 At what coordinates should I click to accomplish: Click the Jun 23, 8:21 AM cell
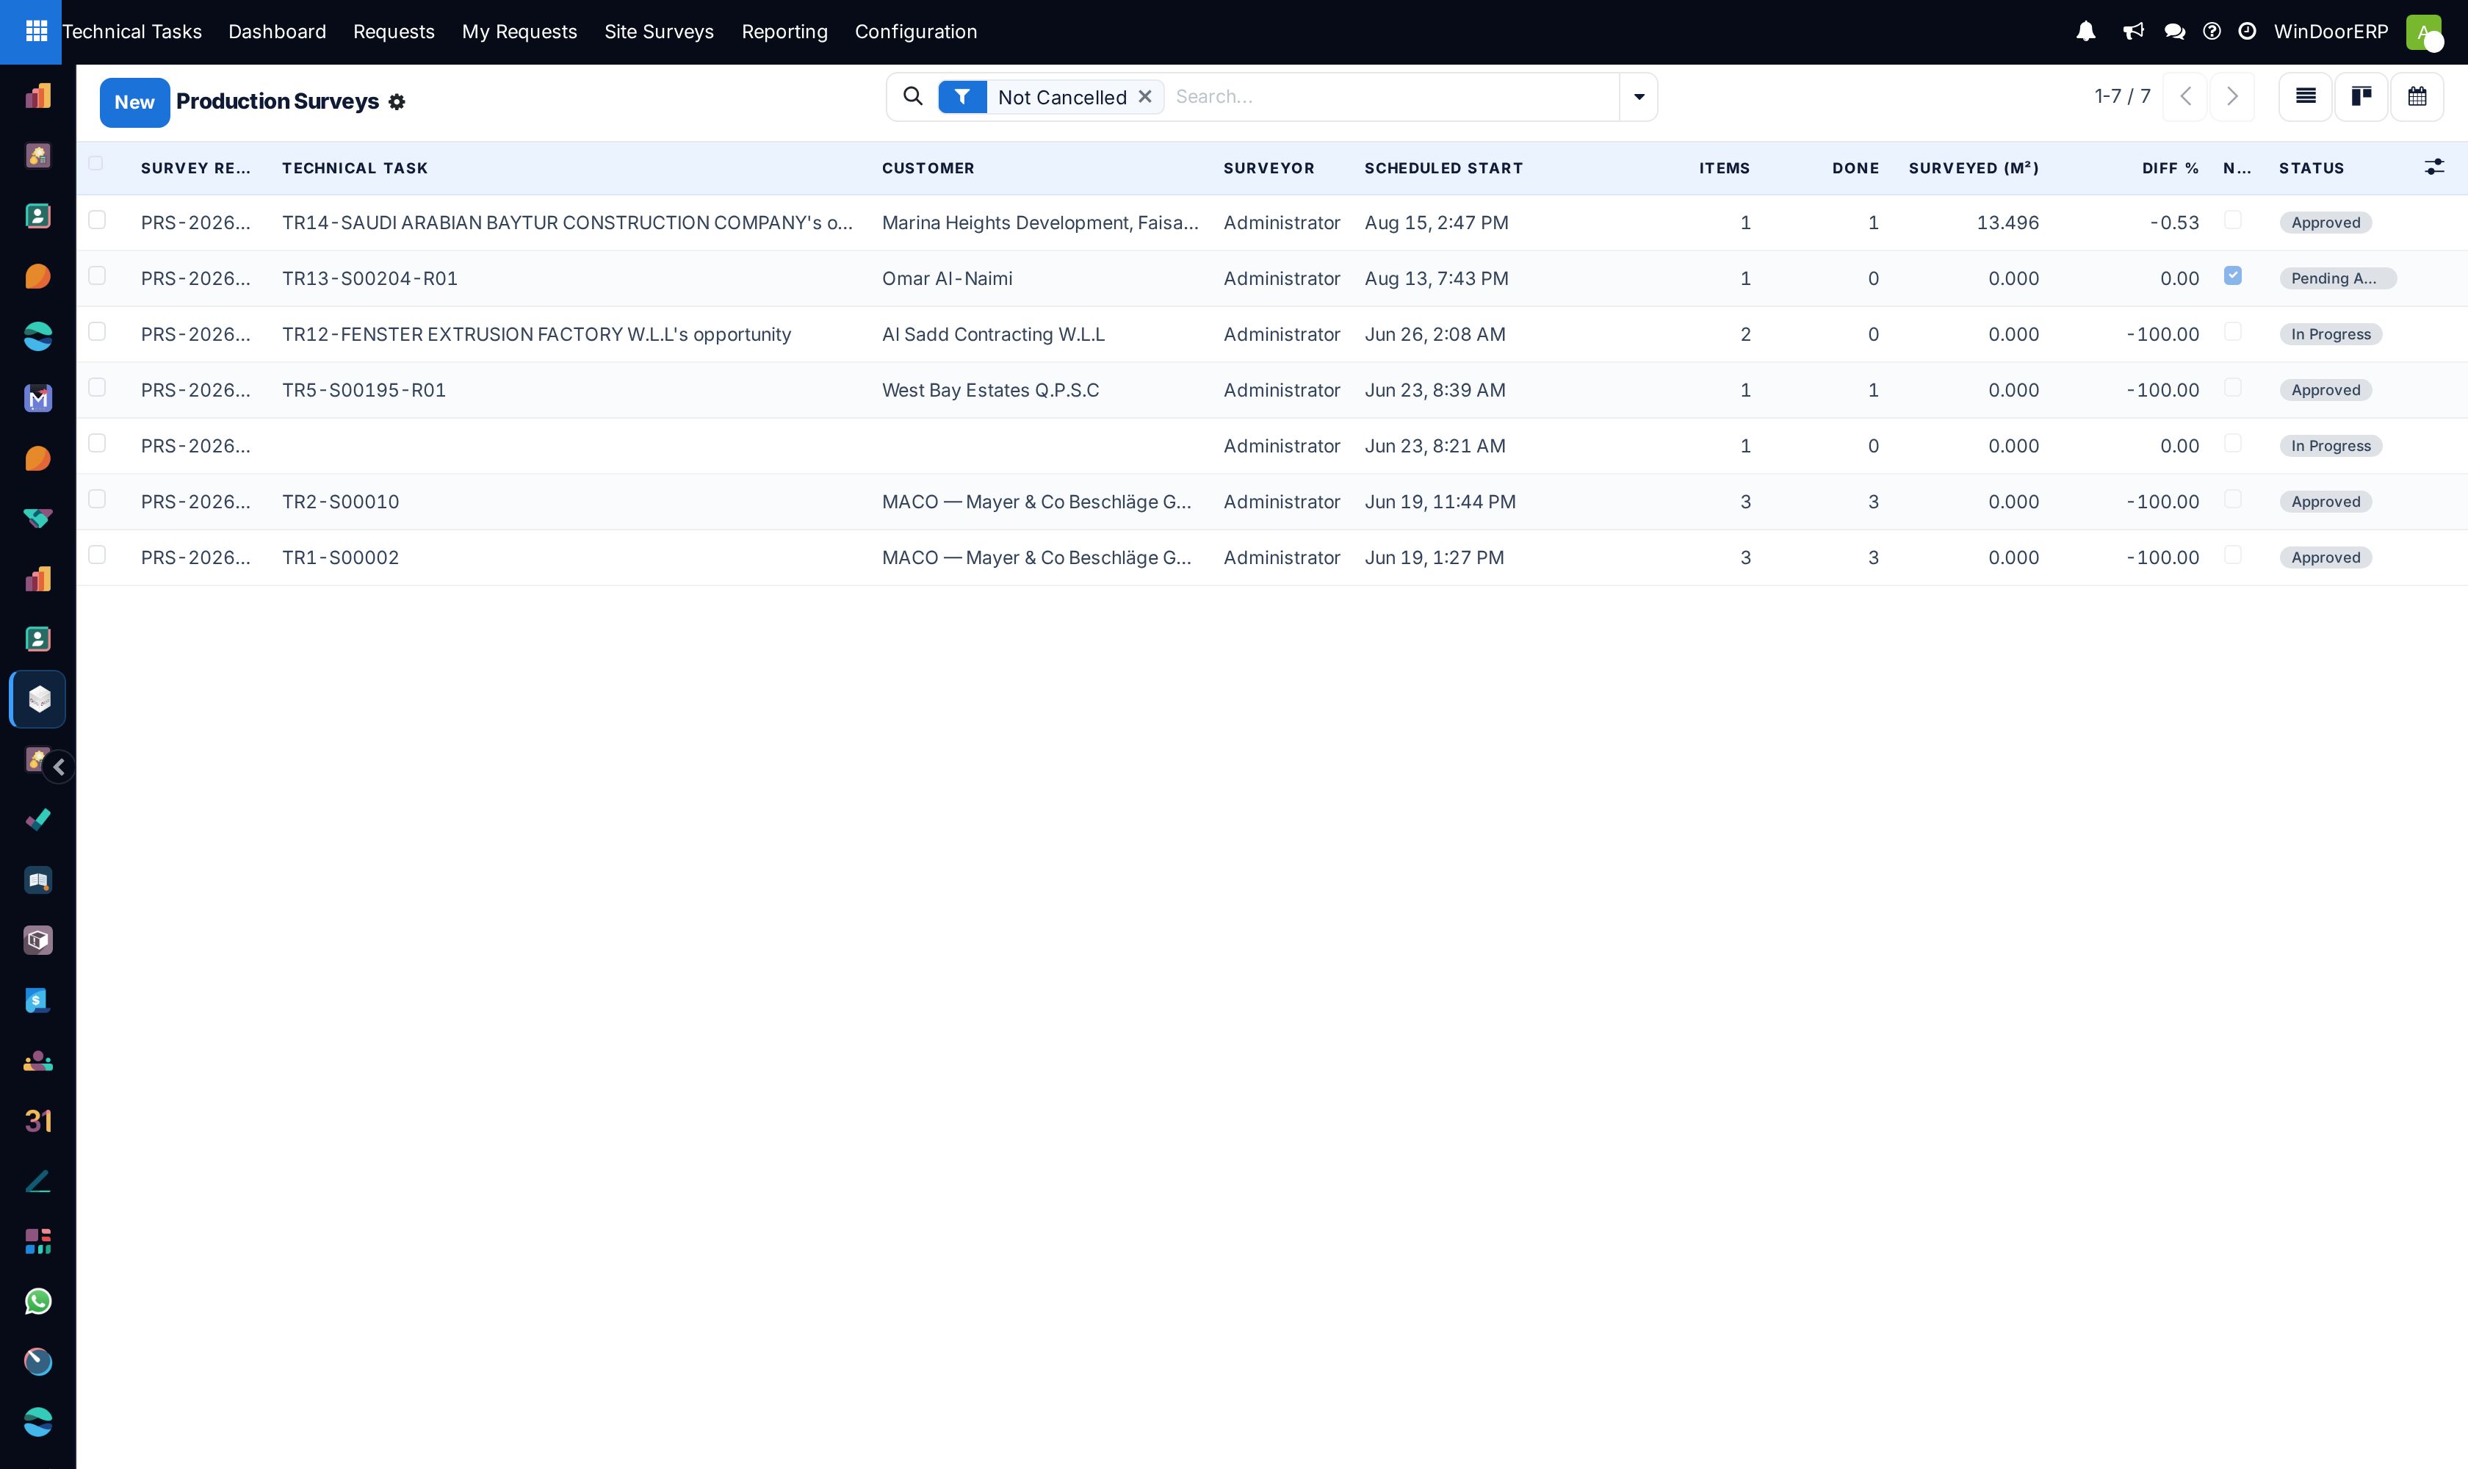click(x=1435, y=445)
